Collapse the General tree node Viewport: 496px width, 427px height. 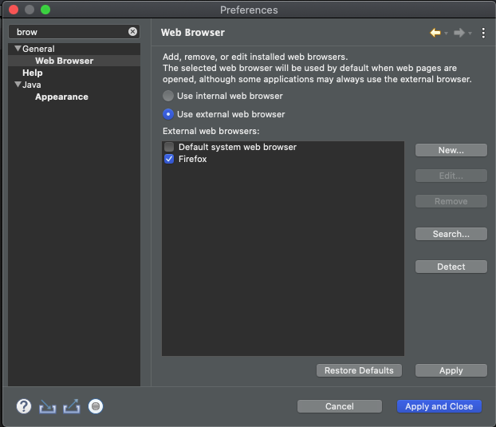click(18, 49)
